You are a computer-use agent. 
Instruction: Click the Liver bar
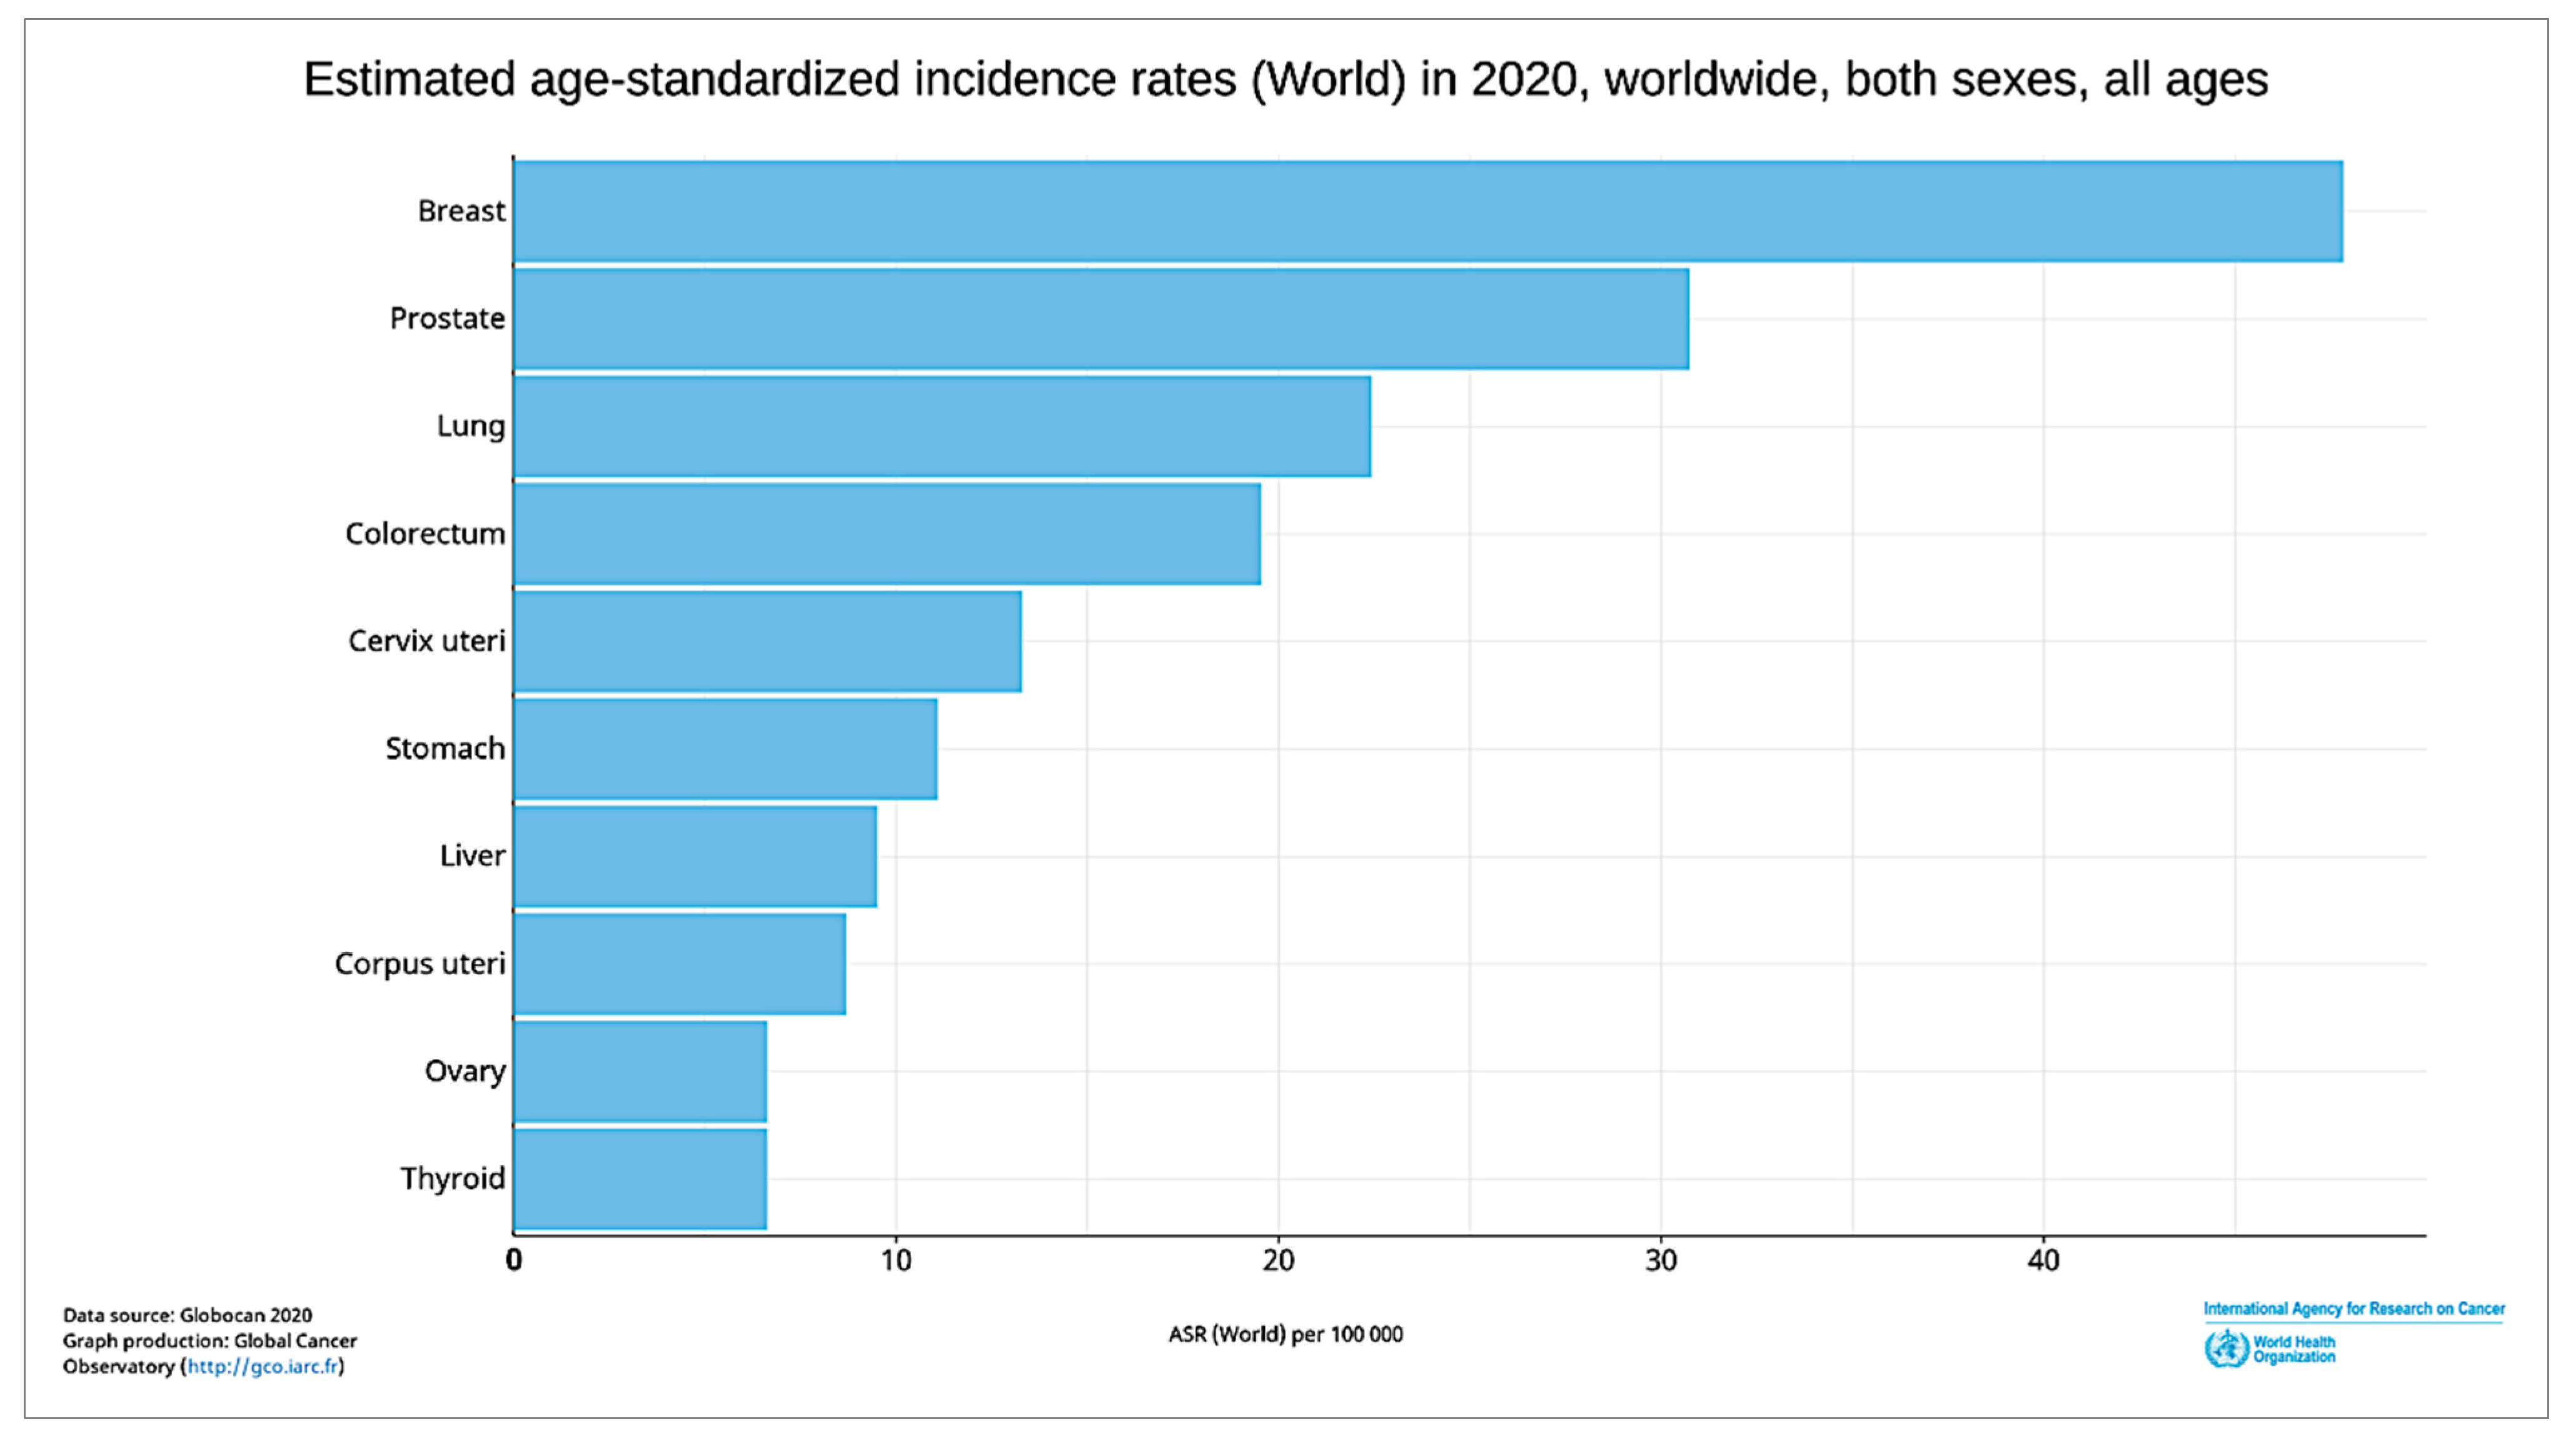pos(695,857)
